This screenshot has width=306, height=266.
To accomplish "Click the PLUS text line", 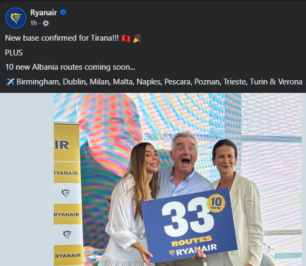I will pos(14,53).
